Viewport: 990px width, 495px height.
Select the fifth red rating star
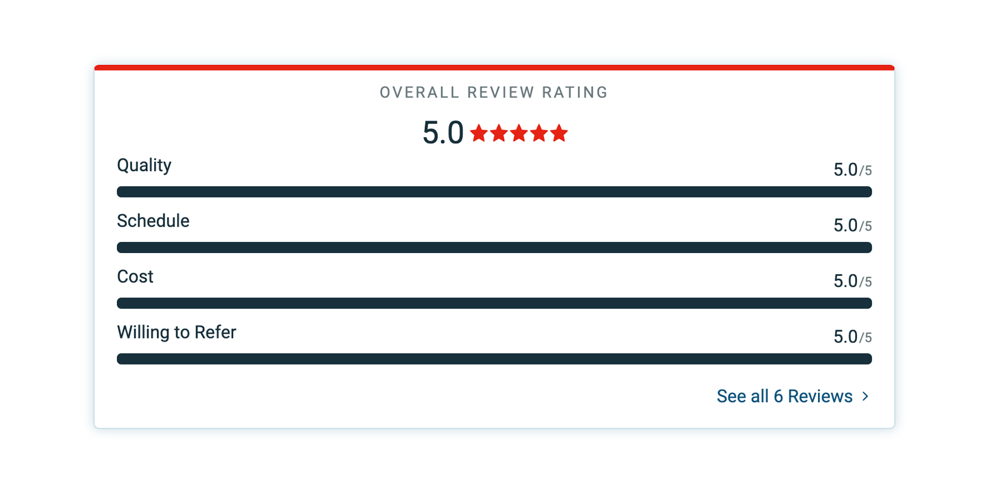[559, 133]
